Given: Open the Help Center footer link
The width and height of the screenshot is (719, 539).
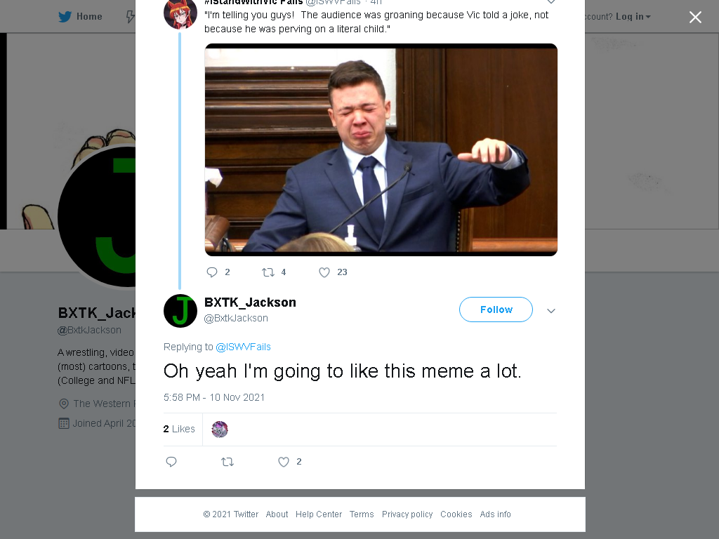Looking at the screenshot, I should tap(319, 514).
